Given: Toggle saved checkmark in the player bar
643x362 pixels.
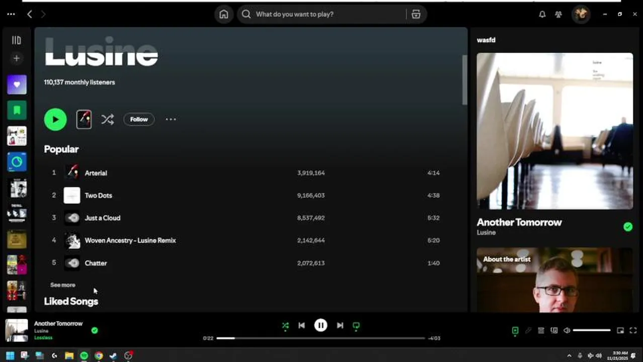Looking at the screenshot, I should point(95,330).
